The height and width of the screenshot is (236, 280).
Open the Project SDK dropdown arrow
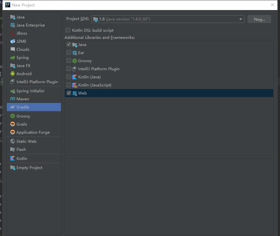pyautogui.click(x=241, y=19)
